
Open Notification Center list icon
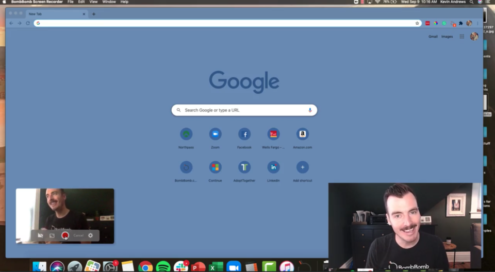(489, 2)
